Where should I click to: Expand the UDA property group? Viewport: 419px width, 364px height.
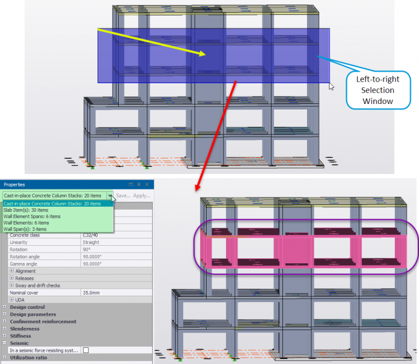[12, 300]
